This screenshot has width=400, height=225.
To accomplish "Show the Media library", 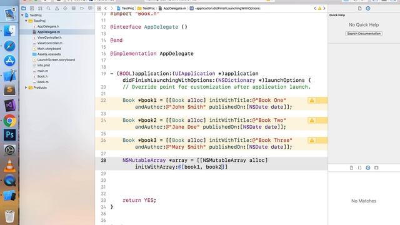I will click(x=376, y=168).
